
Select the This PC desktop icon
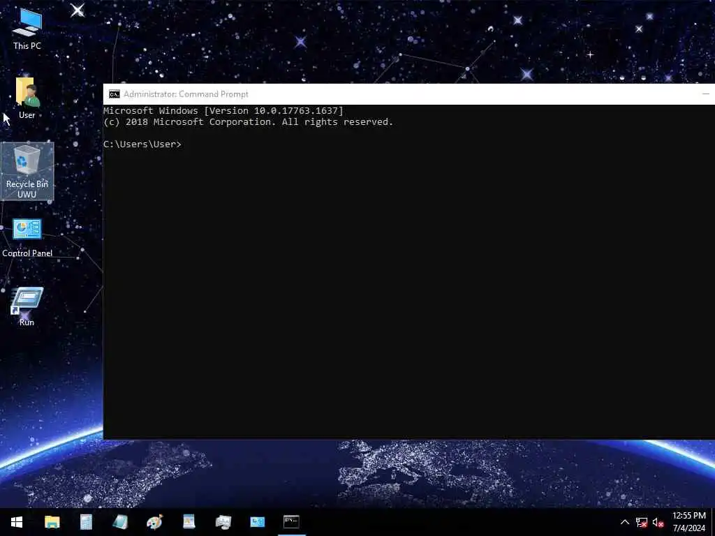click(x=27, y=29)
